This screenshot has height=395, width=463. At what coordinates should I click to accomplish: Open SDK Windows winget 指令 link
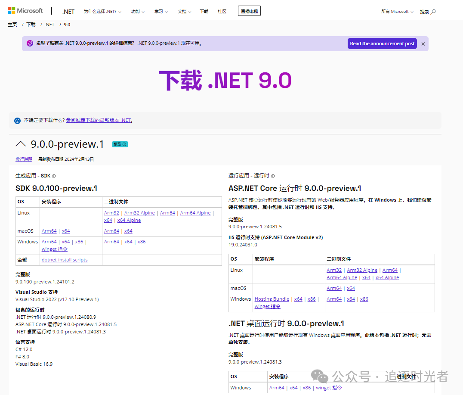click(55, 249)
